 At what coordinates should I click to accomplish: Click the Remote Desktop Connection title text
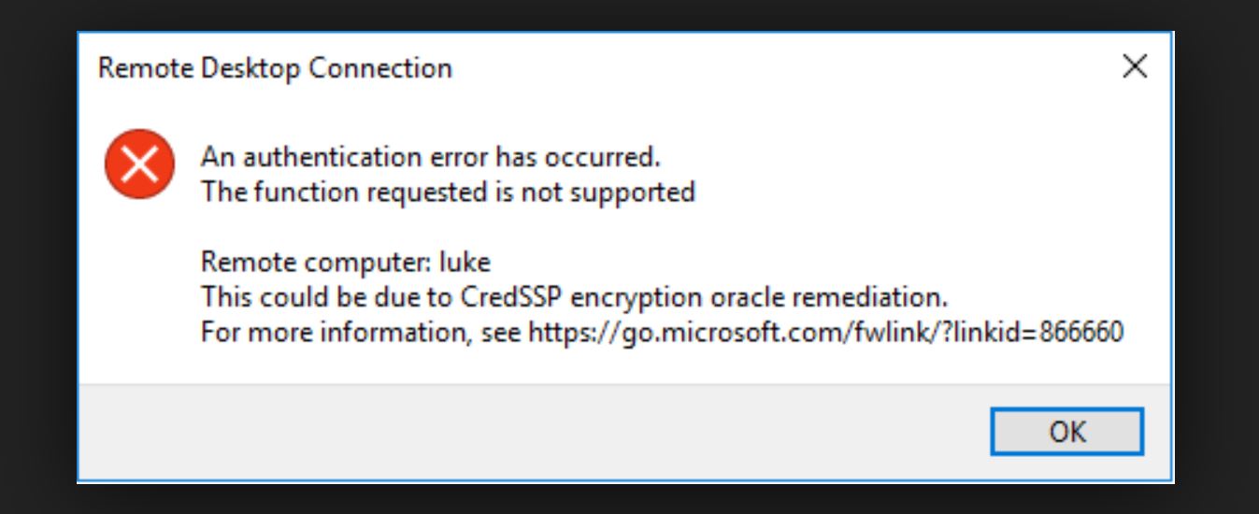click(275, 68)
